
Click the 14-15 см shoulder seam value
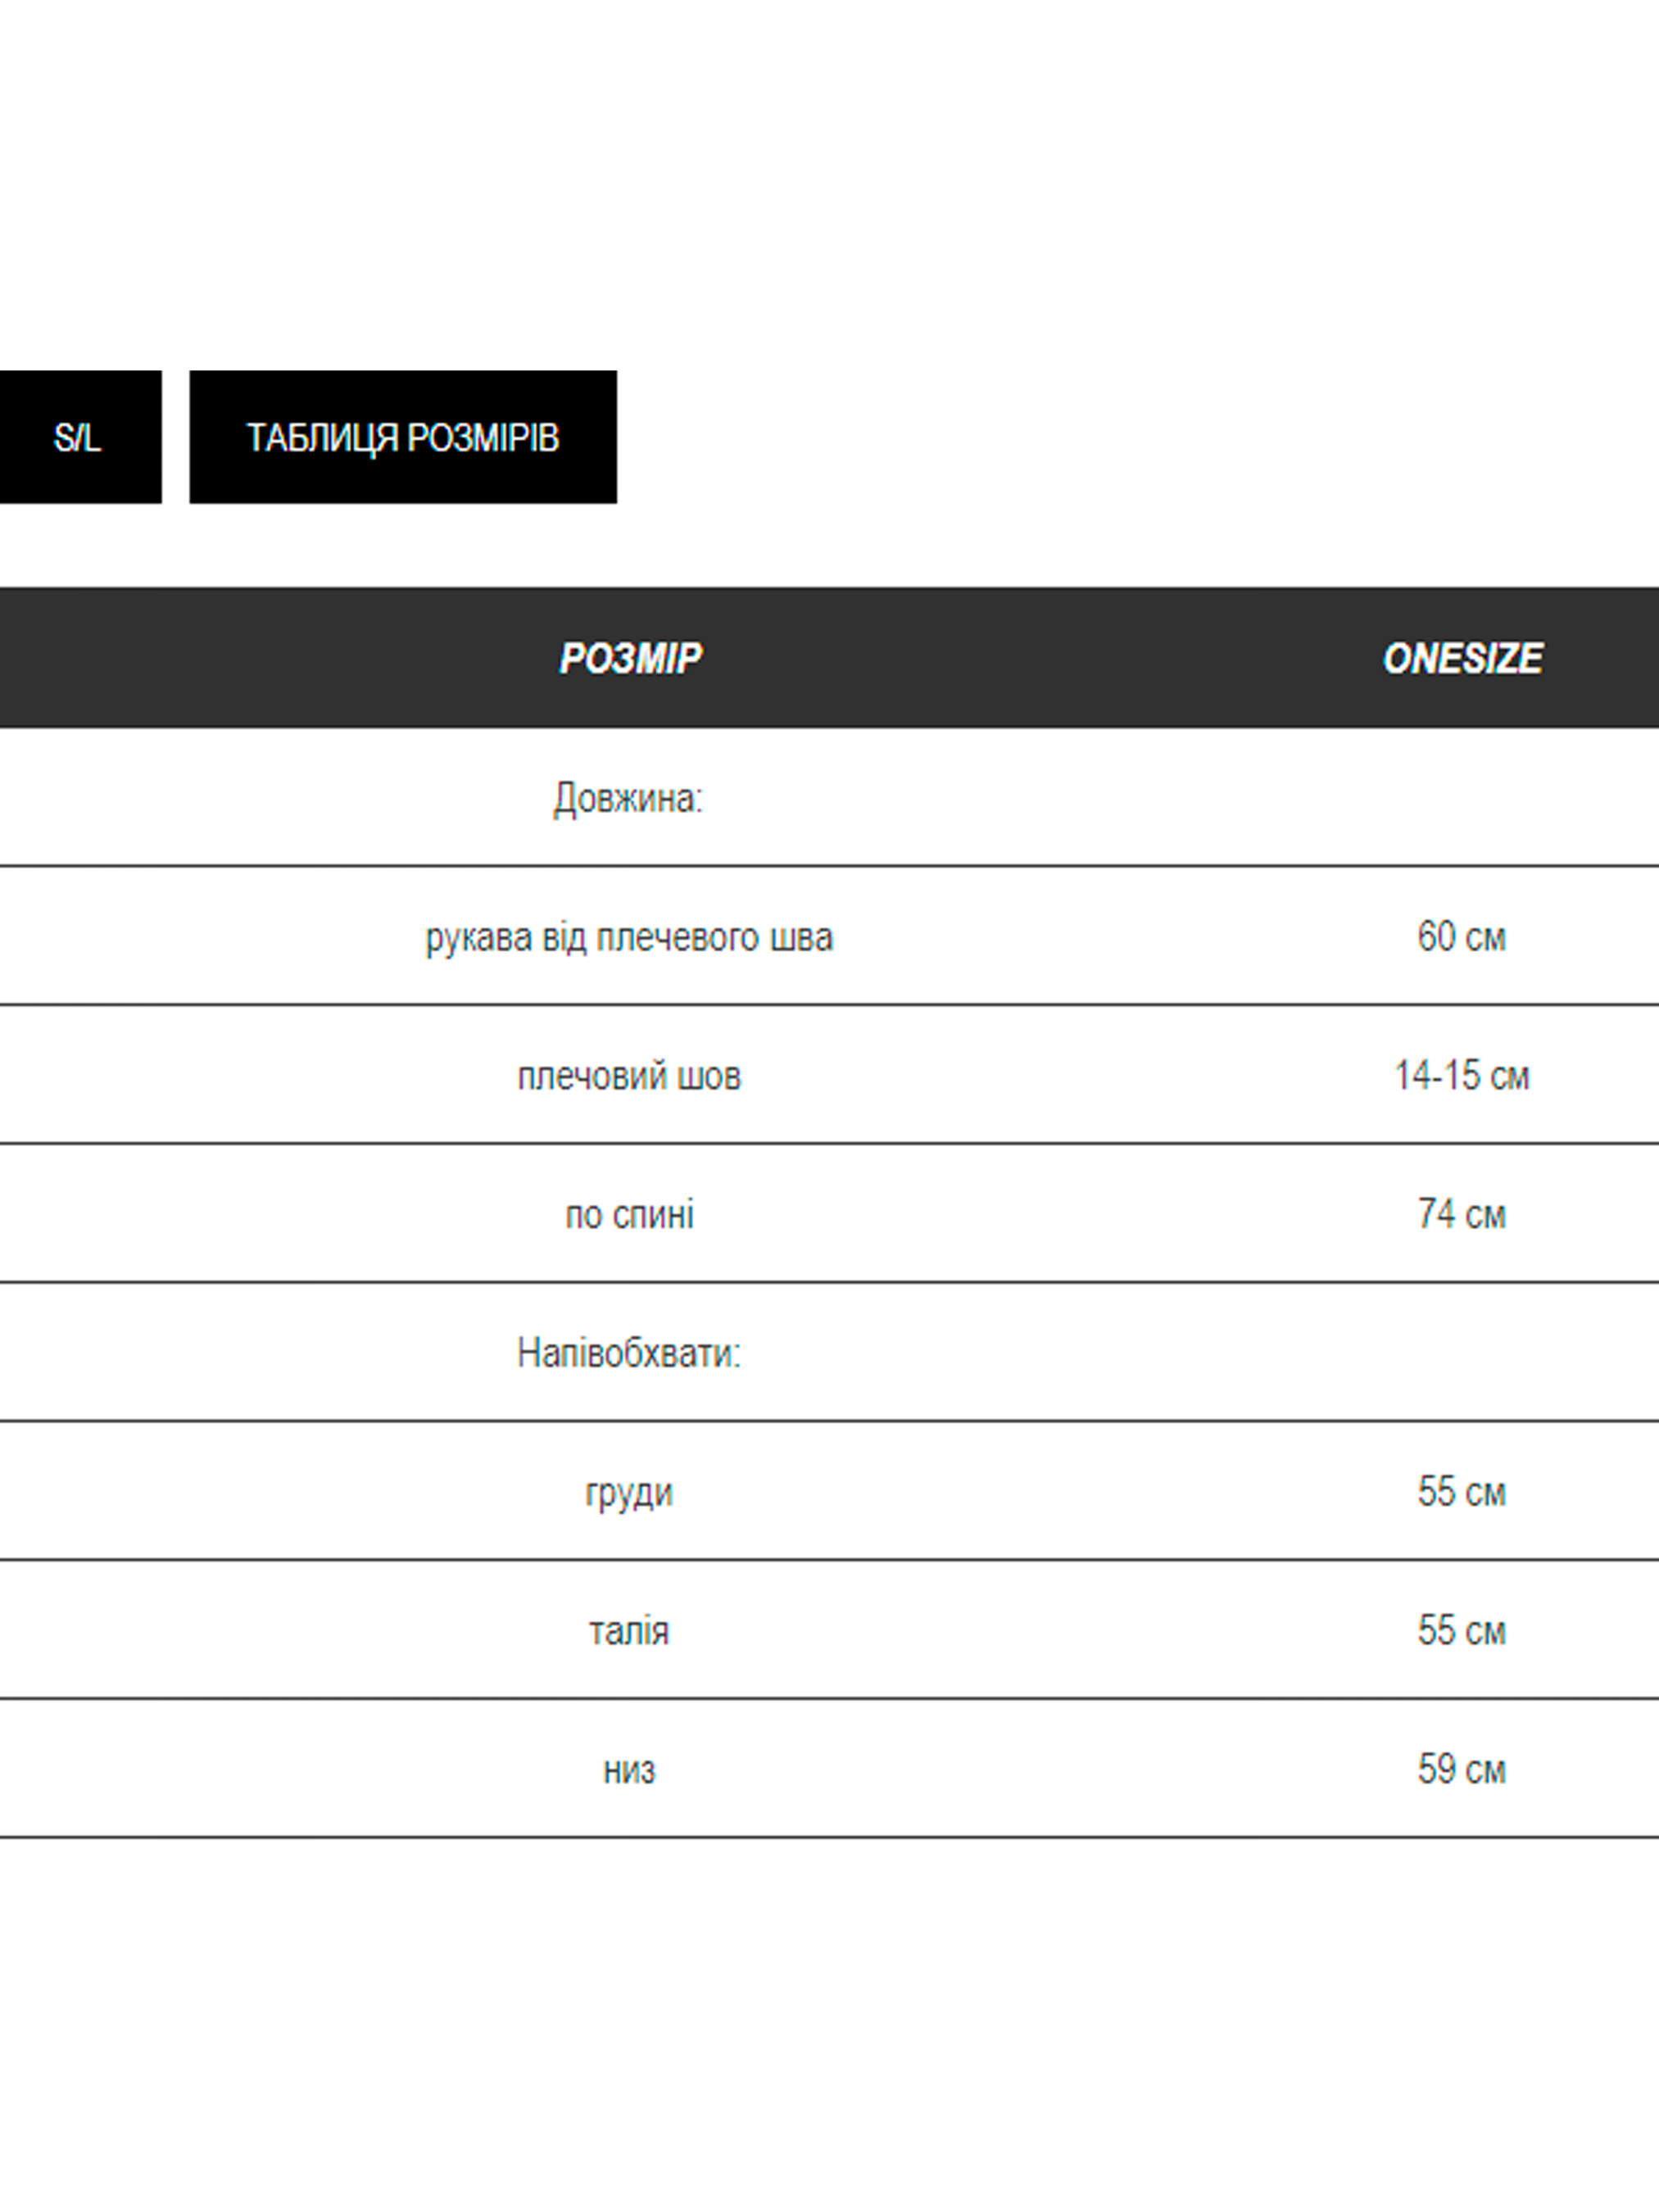point(1461,1076)
